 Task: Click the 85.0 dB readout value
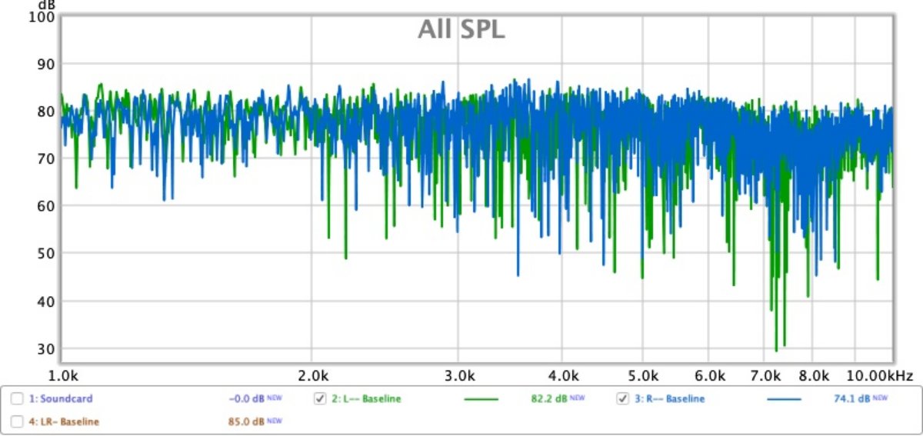pos(248,421)
